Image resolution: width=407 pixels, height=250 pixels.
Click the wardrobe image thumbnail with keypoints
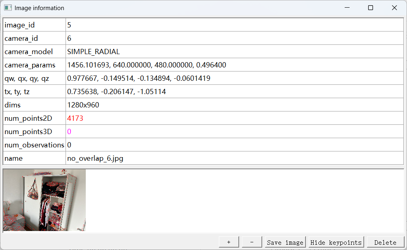coord(44,200)
